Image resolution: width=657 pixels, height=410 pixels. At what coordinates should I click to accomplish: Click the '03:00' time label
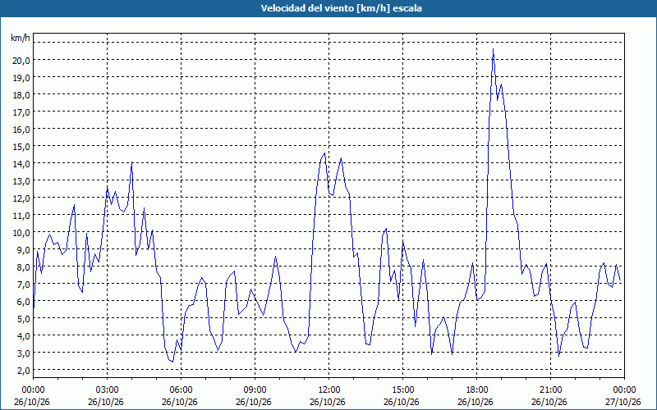tap(108, 390)
